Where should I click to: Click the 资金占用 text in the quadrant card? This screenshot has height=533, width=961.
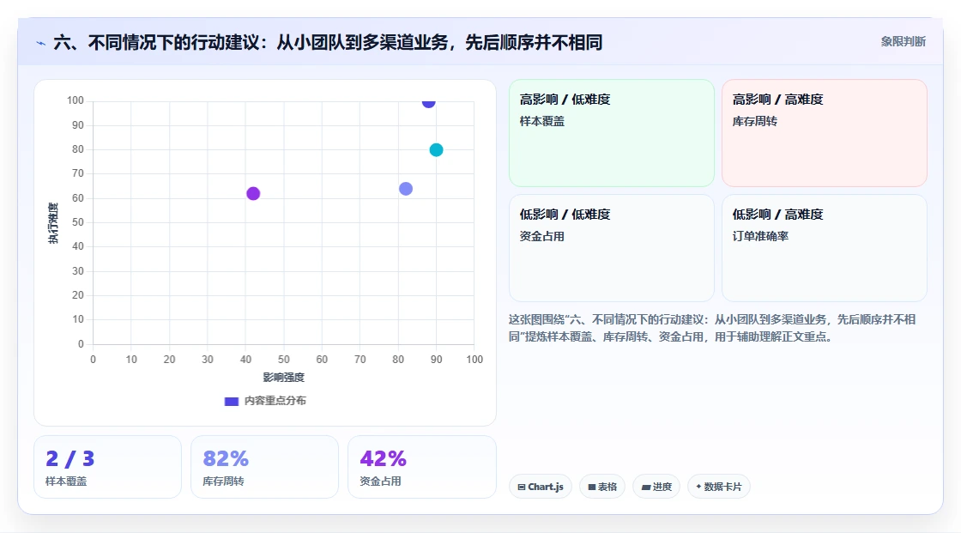541,236
